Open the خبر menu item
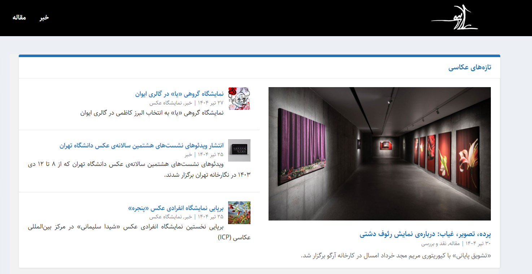Image resolution: width=532 pixels, height=274 pixels. point(44,17)
